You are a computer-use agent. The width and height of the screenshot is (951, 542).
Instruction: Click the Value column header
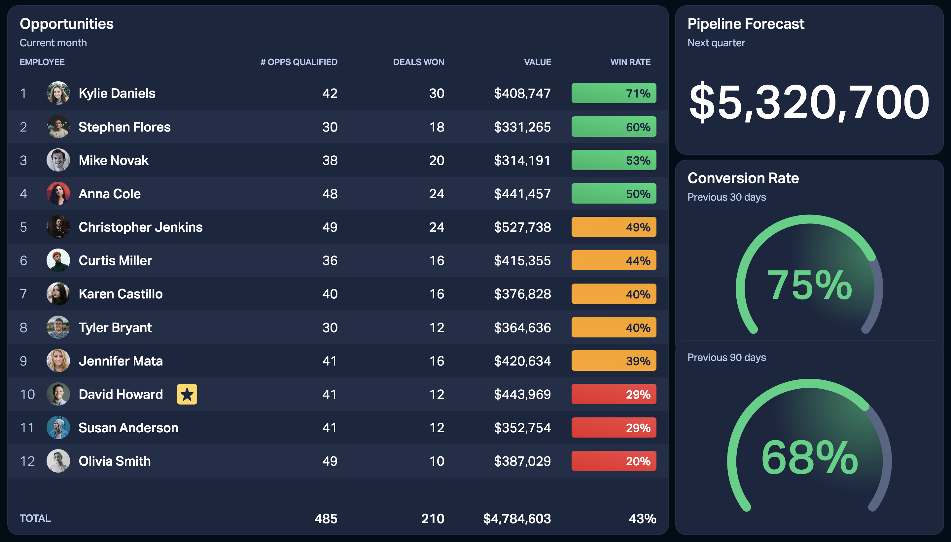(x=538, y=62)
